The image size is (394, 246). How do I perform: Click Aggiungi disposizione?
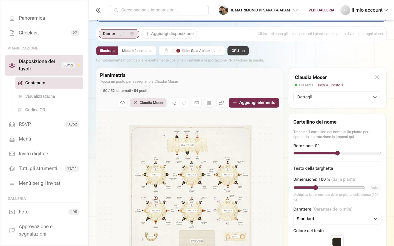(169, 34)
